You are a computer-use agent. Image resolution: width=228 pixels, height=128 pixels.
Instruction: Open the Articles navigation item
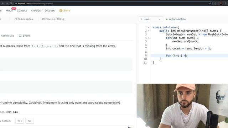click(x=36, y=10)
